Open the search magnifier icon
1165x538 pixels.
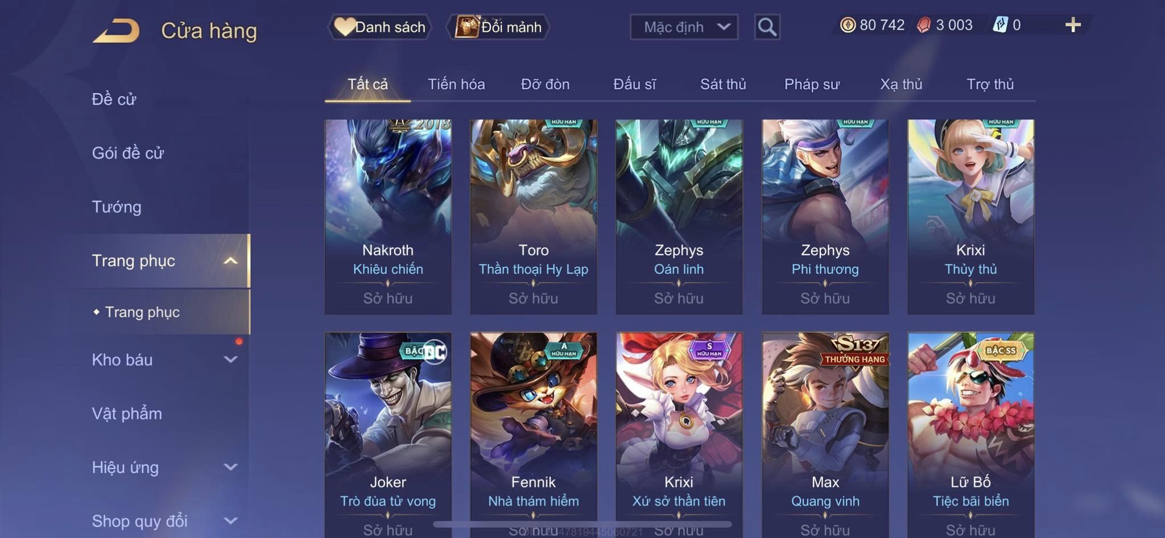pyautogui.click(x=767, y=27)
